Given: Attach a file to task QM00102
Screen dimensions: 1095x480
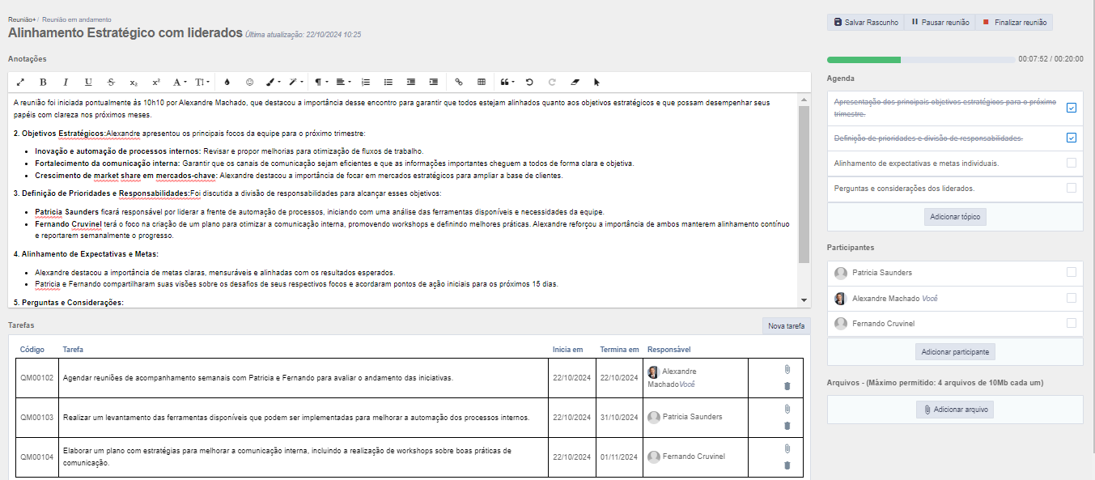Looking at the screenshot, I should pos(787,369).
